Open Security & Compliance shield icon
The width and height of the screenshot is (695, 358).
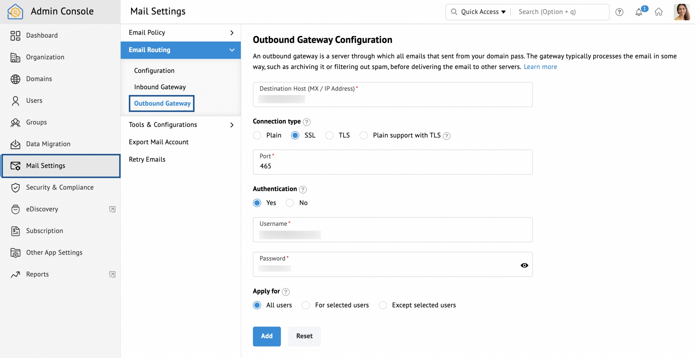coord(15,188)
